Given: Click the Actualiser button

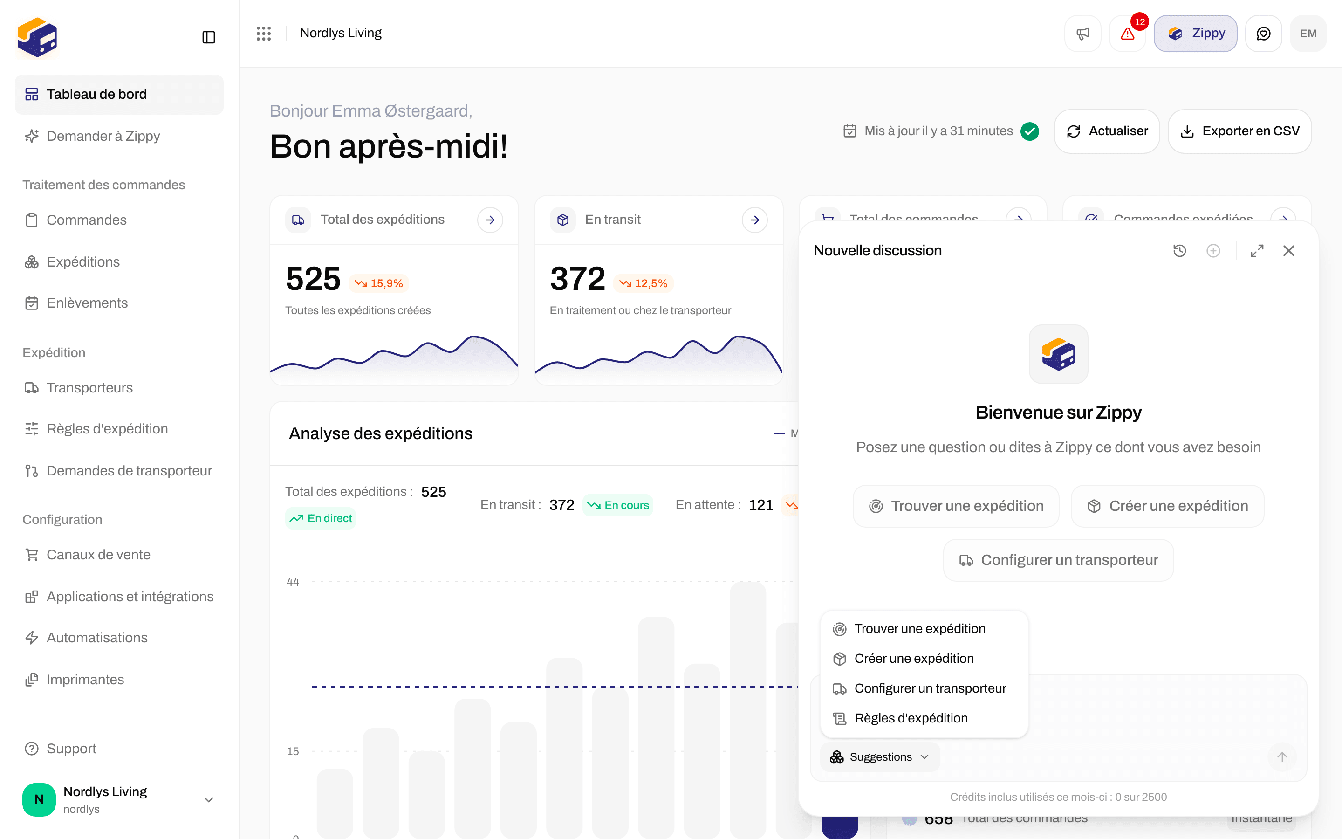Looking at the screenshot, I should pos(1107,131).
